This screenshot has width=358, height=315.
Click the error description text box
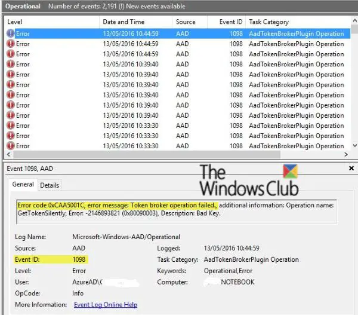pos(177,212)
